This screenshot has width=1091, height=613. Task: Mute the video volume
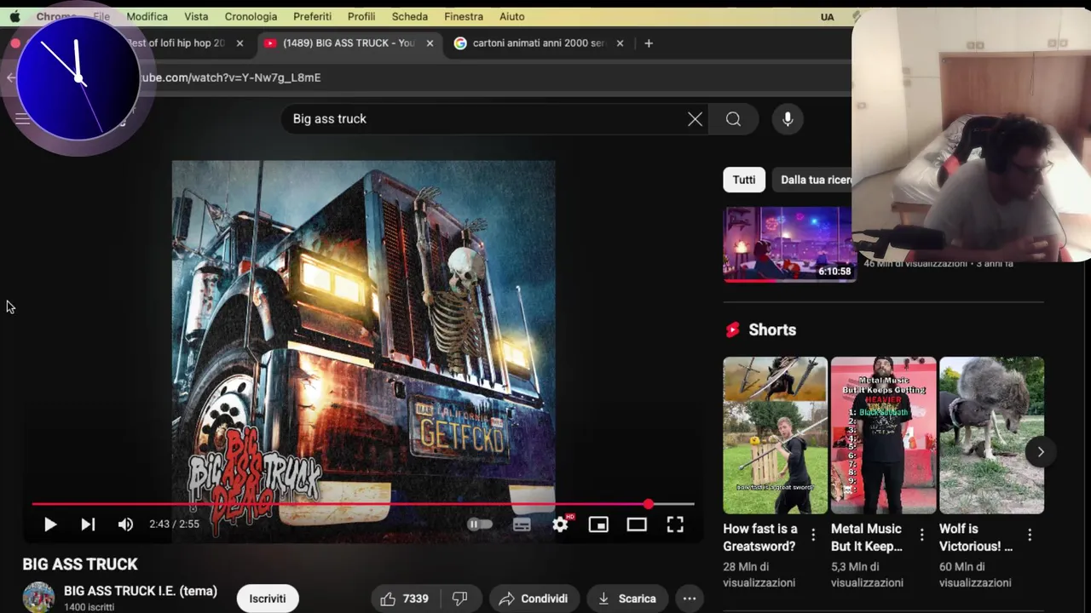pos(125,524)
